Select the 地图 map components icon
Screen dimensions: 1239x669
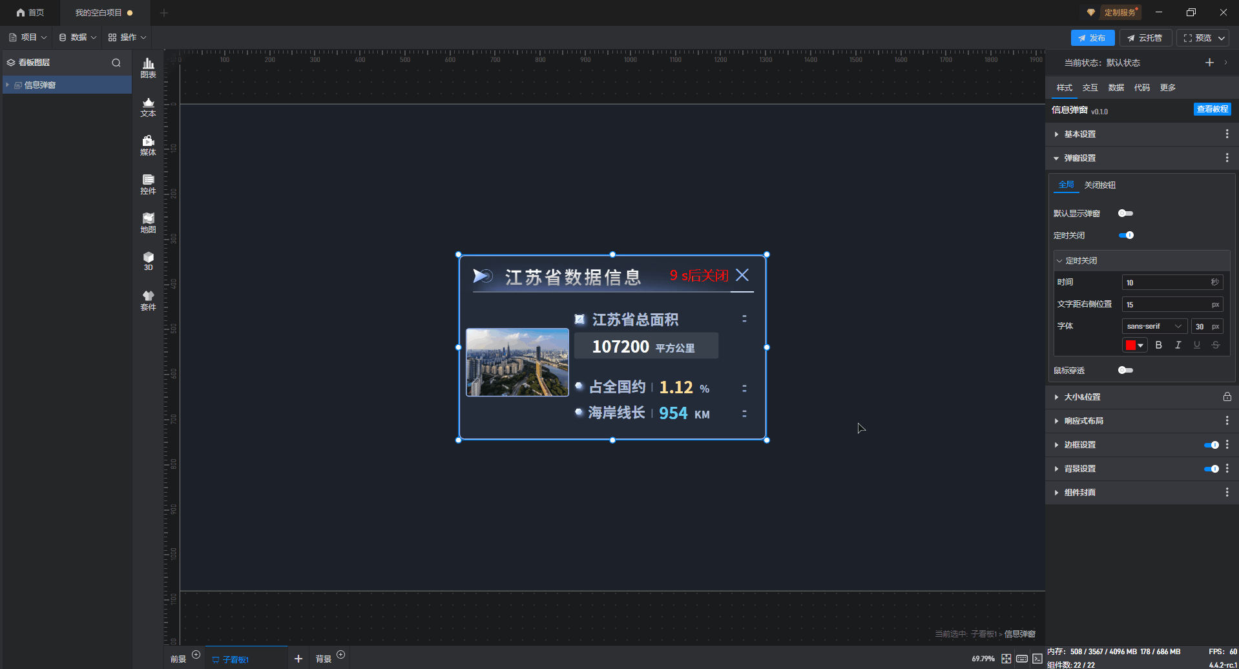(x=148, y=223)
